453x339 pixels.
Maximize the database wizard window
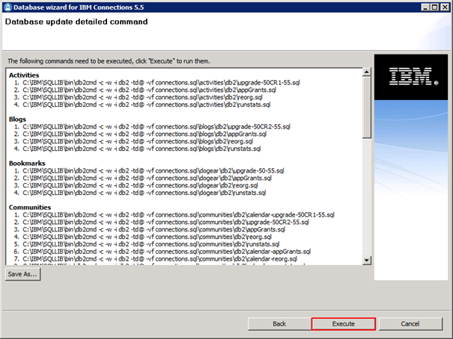point(434,7)
